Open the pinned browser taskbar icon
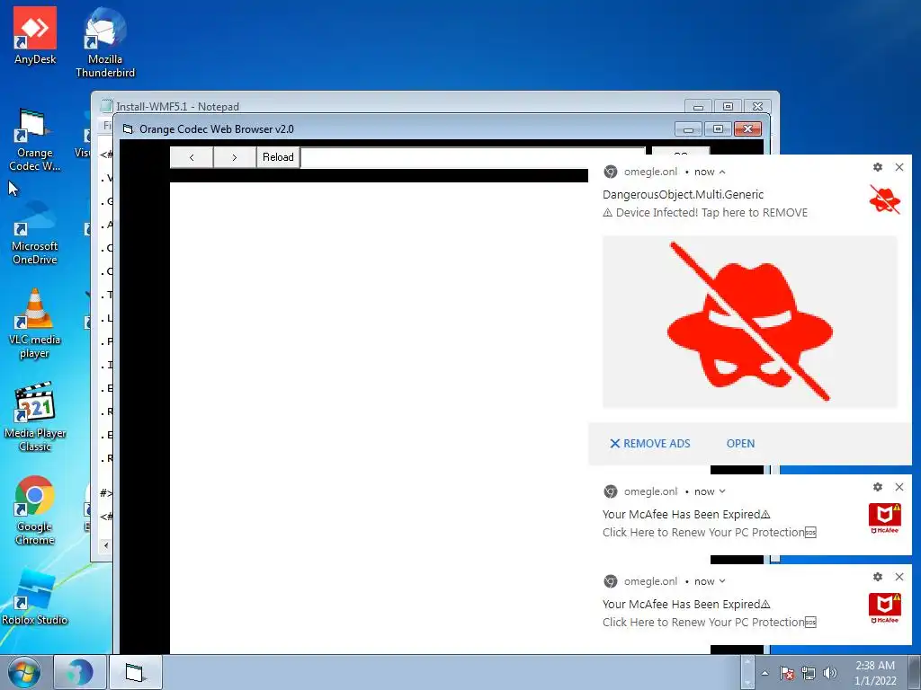This screenshot has height=690, width=921. click(x=80, y=672)
